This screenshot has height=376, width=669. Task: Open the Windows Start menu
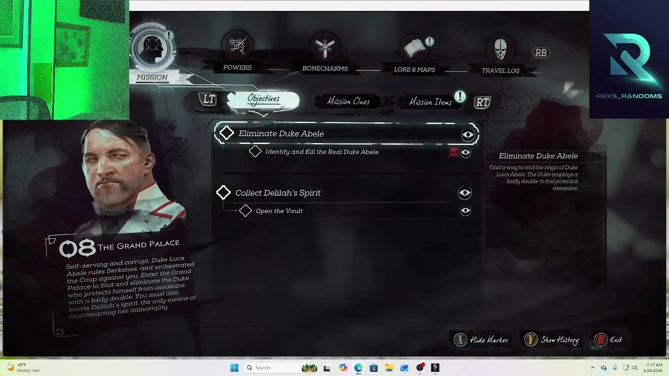pos(234,368)
